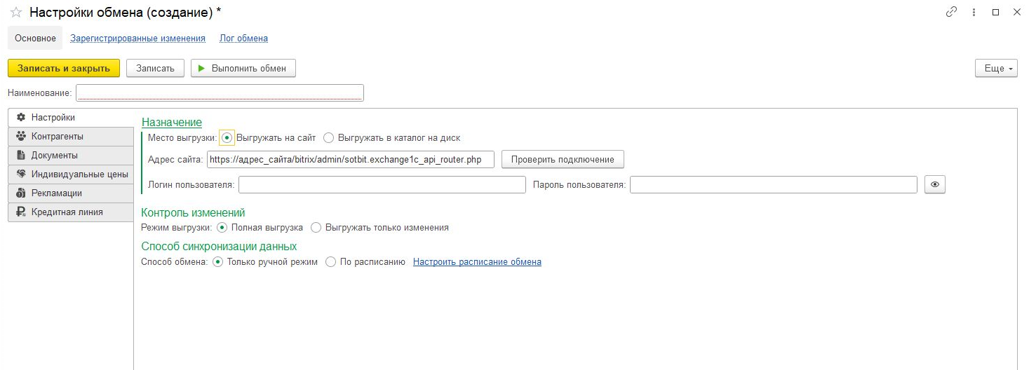Screen dimensions: 1029x370
Task: Click the favorite star icon beside title
Action: pyautogui.click(x=15, y=13)
